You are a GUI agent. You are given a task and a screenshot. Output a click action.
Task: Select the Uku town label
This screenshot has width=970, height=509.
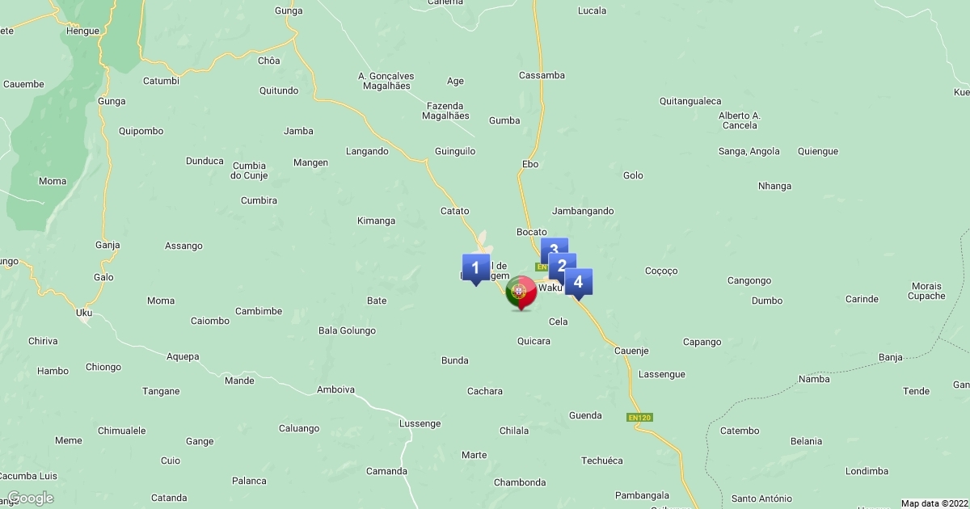click(x=84, y=312)
